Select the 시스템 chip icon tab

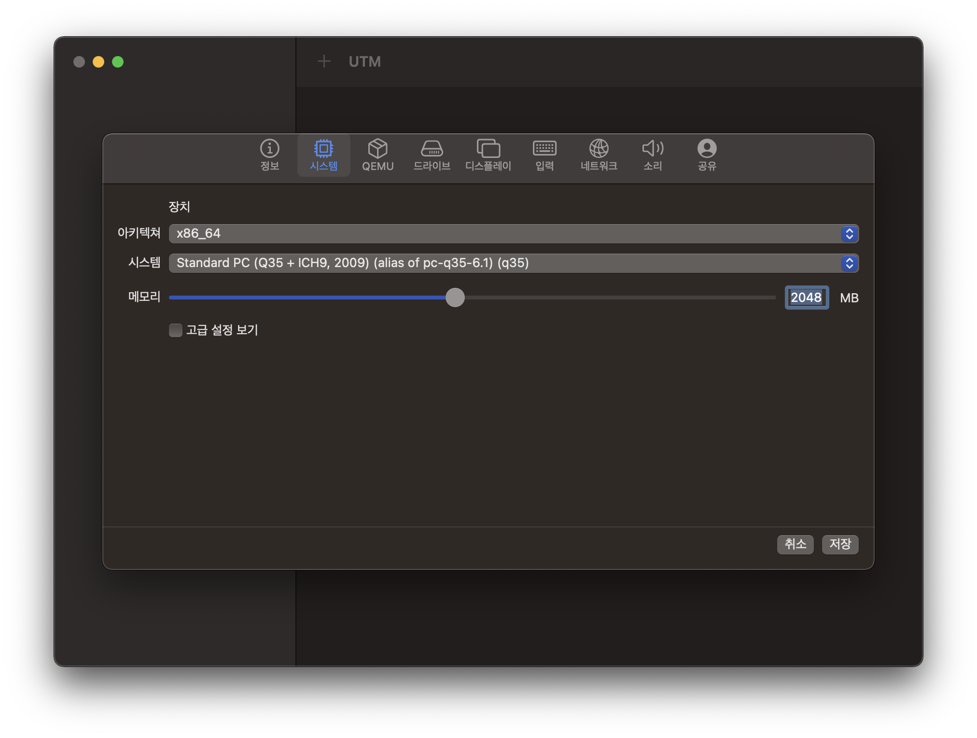pos(323,155)
